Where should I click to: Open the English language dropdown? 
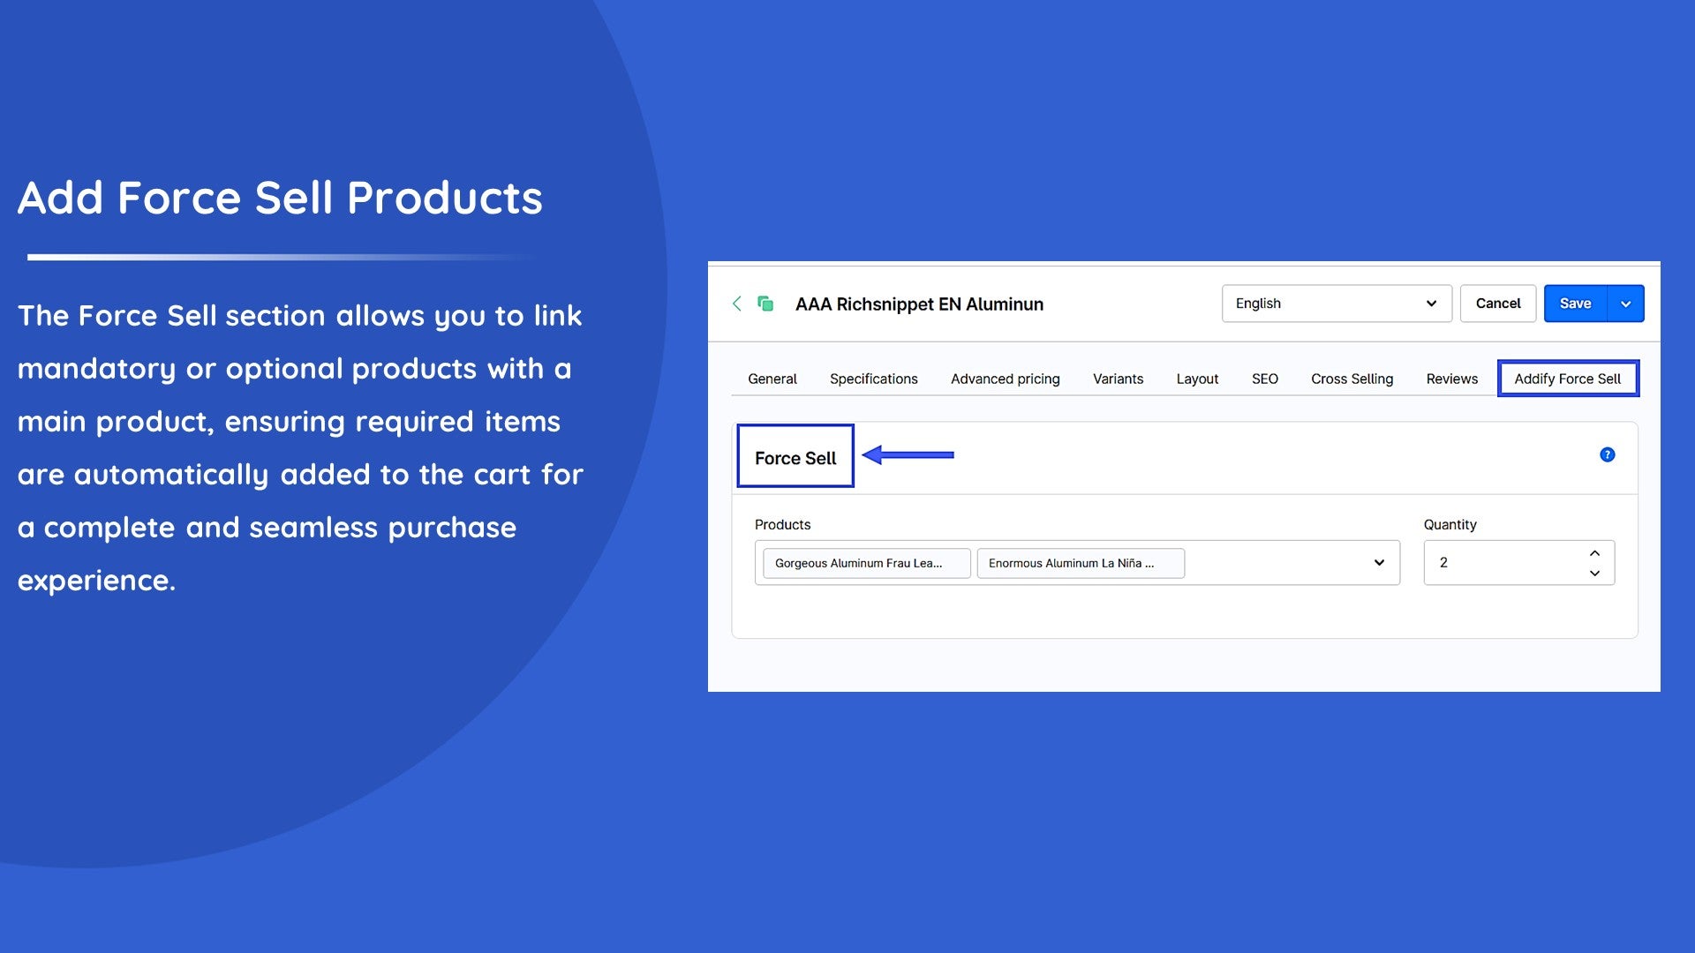[x=1336, y=304]
